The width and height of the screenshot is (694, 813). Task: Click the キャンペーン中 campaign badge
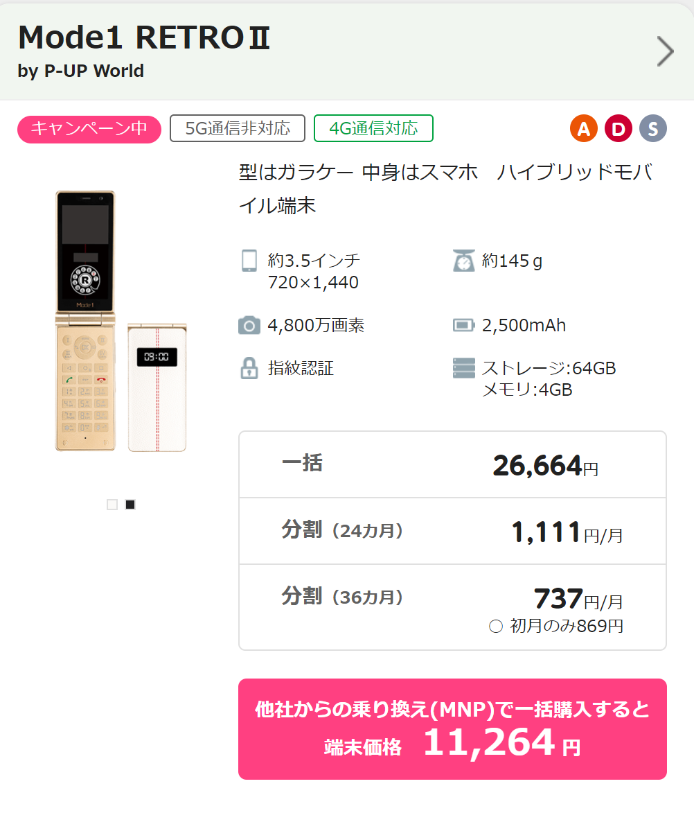click(89, 129)
